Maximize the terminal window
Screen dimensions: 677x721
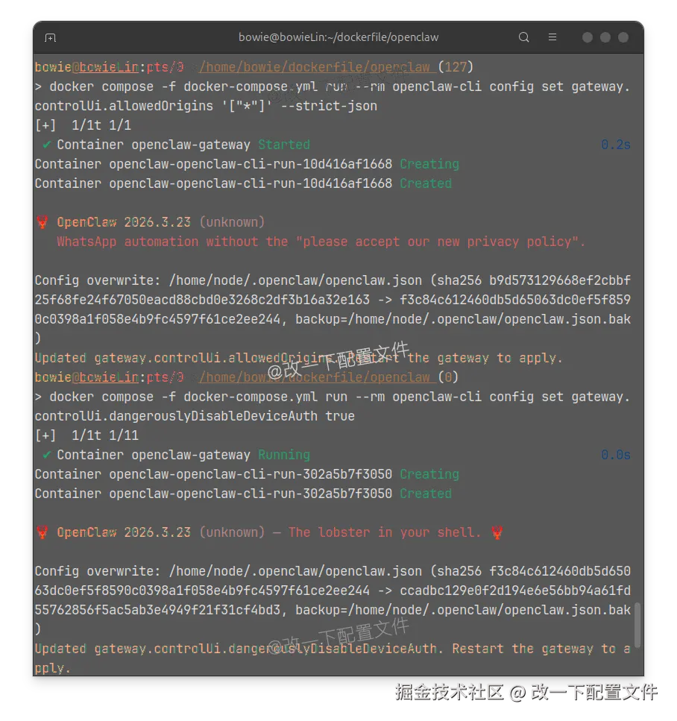tap(605, 37)
